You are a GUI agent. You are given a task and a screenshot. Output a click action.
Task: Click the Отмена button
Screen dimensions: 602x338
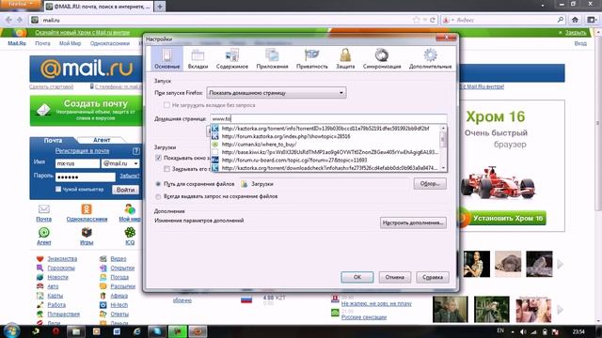pyautogui.click(x=395, y=277)
